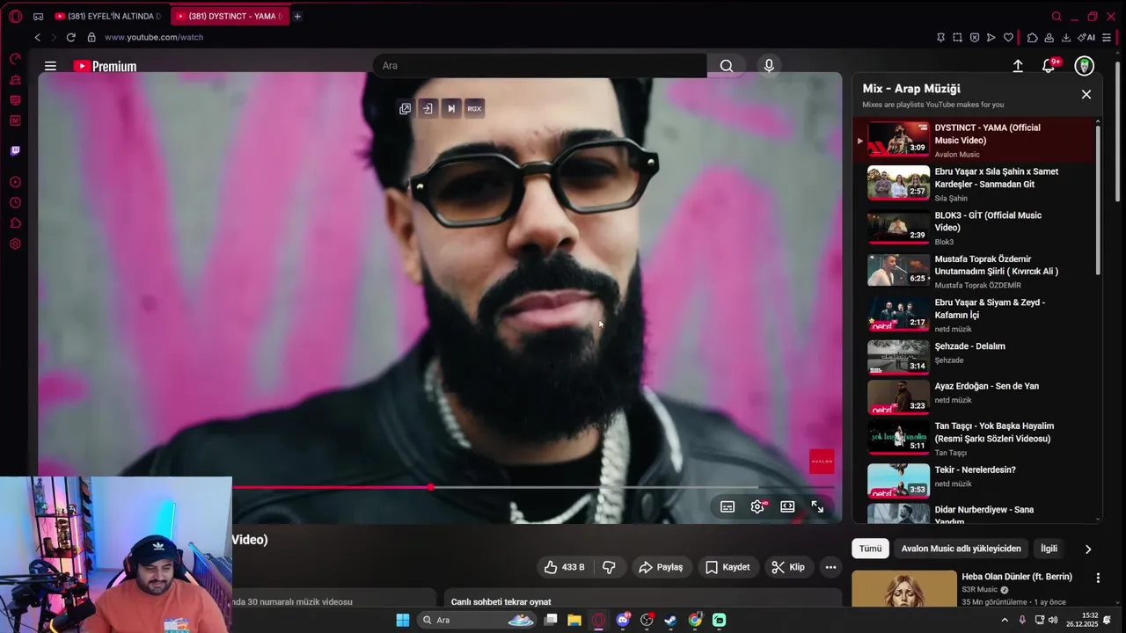Open the Opera main menu logo
The height and width of the screenshot is (633, 1126).
tap(15, 16)
